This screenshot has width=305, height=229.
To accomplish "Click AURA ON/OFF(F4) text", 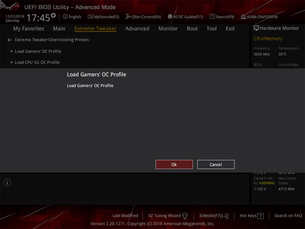I will point(262,17).
